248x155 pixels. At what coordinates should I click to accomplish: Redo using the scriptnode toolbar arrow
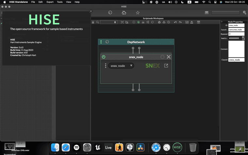[180, 22]
